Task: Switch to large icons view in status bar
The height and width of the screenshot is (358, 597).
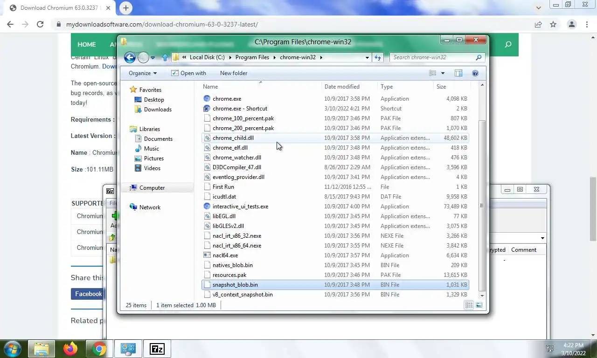Action: point(479,305)
